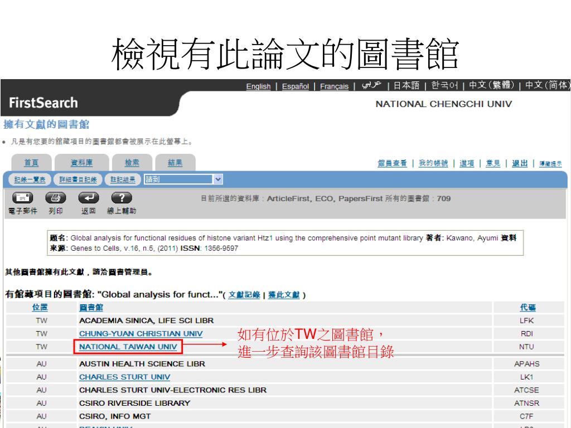The width and height of the screenshot is (571, 428).
Task: Switch language to 中文(简体)
Action: pyautogui.click(x=548, y=85)
